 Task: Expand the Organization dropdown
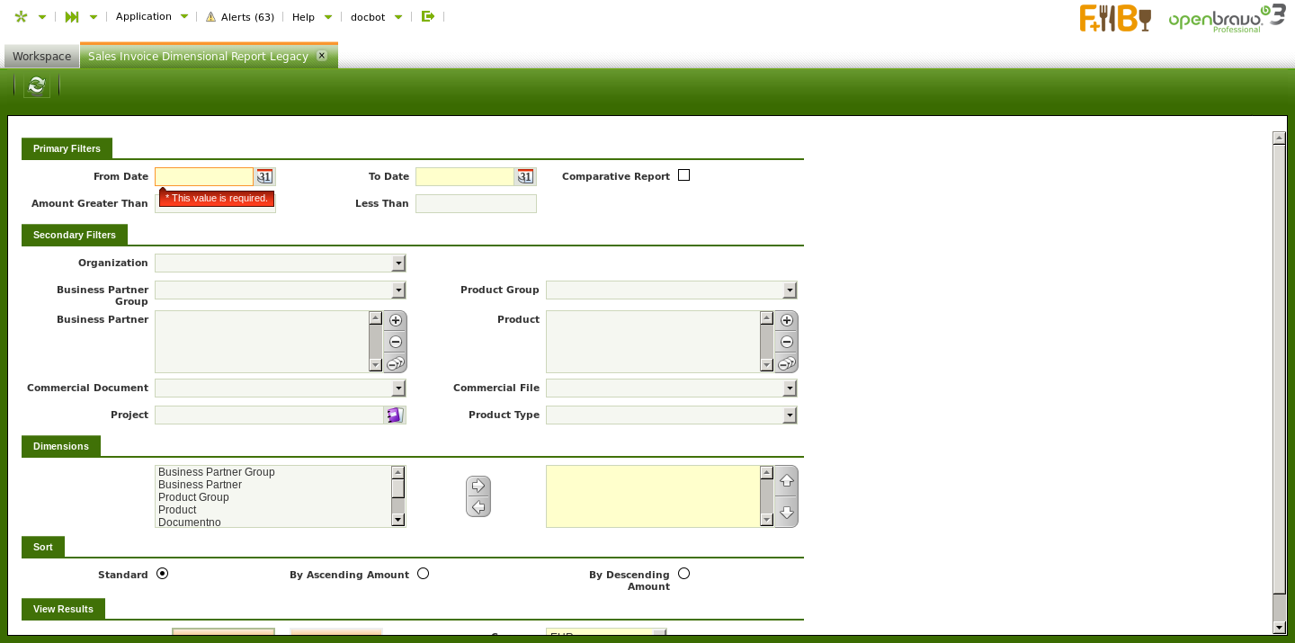click(398, 263)
